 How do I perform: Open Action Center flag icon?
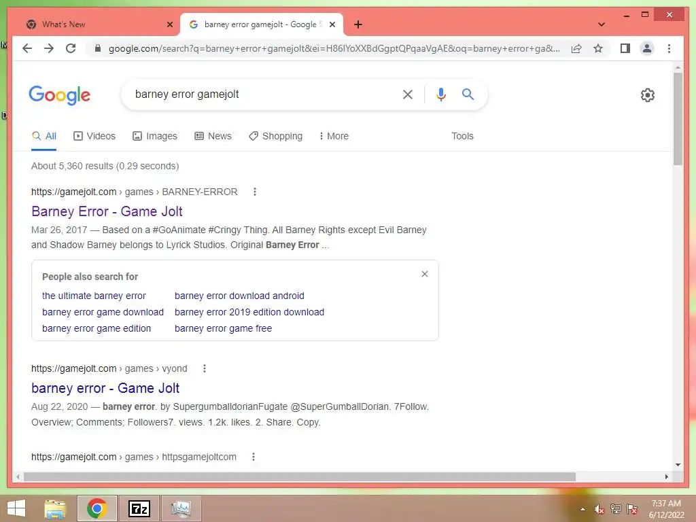click(633, 509)
